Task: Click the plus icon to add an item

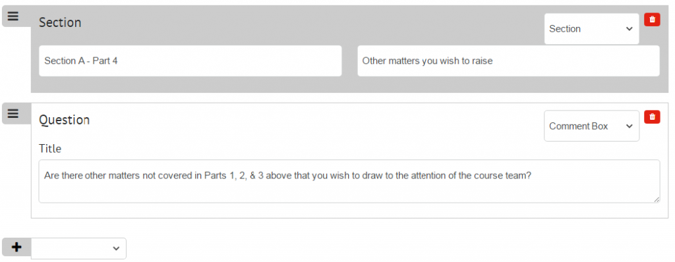Action: [x=16, y=248]
